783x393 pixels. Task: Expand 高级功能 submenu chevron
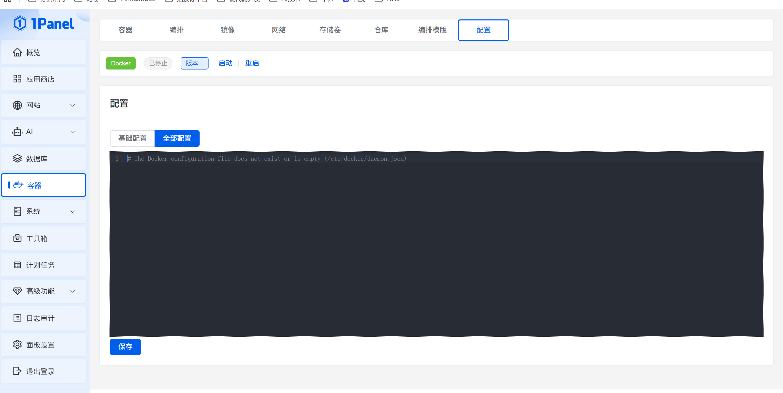tap(73, 291)
